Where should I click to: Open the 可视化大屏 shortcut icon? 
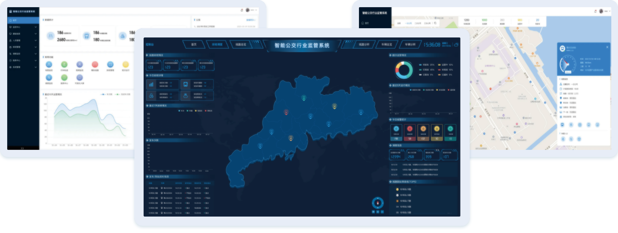click(x=80, y=77)
